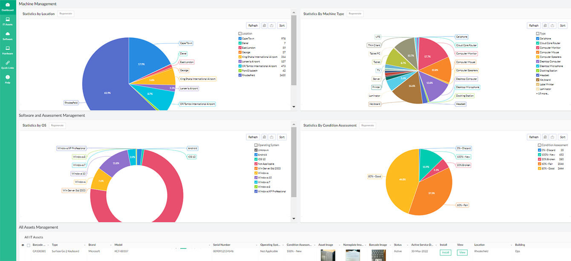The image size is (571, 261).
Task: Open the Dashboard from the sidebar
Action: point(8,7)
